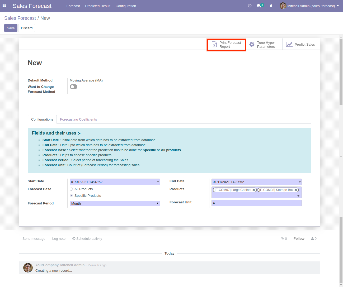The height and width of the screenshot is (287, 343).
Task: Open the Forecast Period Month dropdown
Action: pos(115,204)
